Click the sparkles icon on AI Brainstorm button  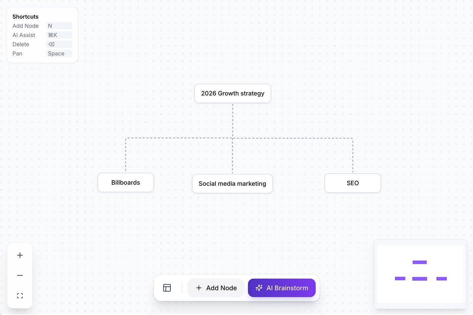click(x=259, y=288)
